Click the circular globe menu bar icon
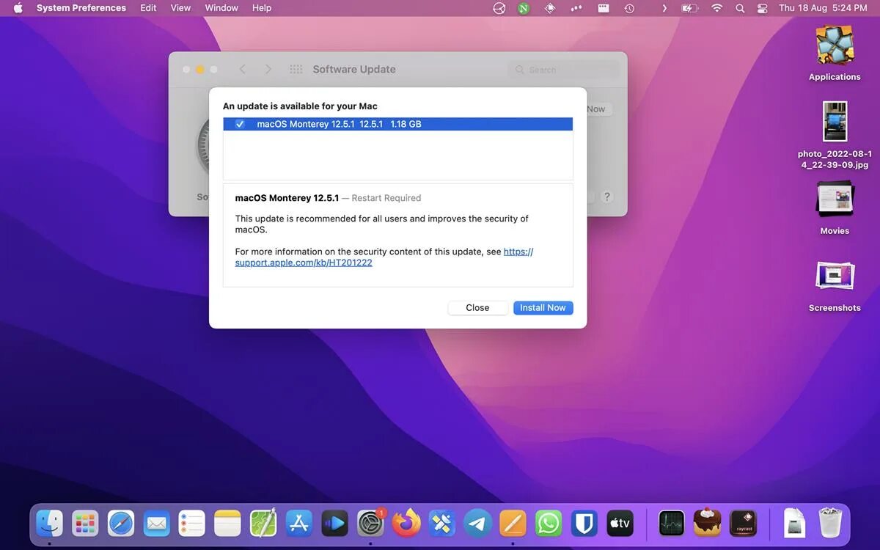The height and width of the screenshot is (550, 880). (499, 8)
